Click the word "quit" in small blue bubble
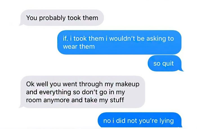 [168, 64]
